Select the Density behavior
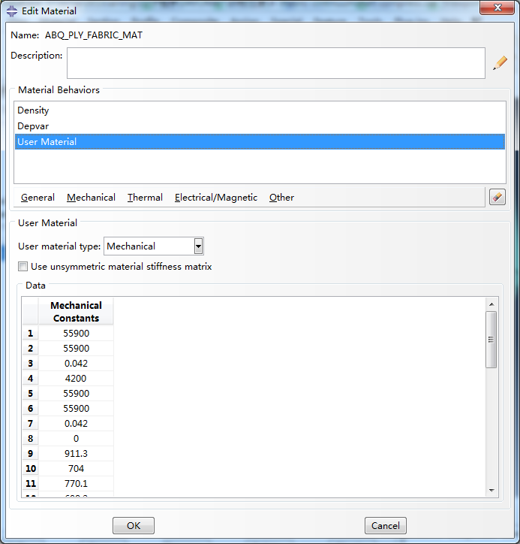The width and height of the screenshot is (520, 544). [260, 110]
